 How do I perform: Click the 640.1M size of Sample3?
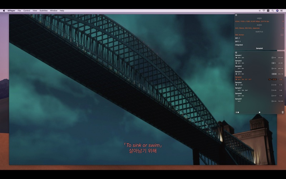coord(281,68)
